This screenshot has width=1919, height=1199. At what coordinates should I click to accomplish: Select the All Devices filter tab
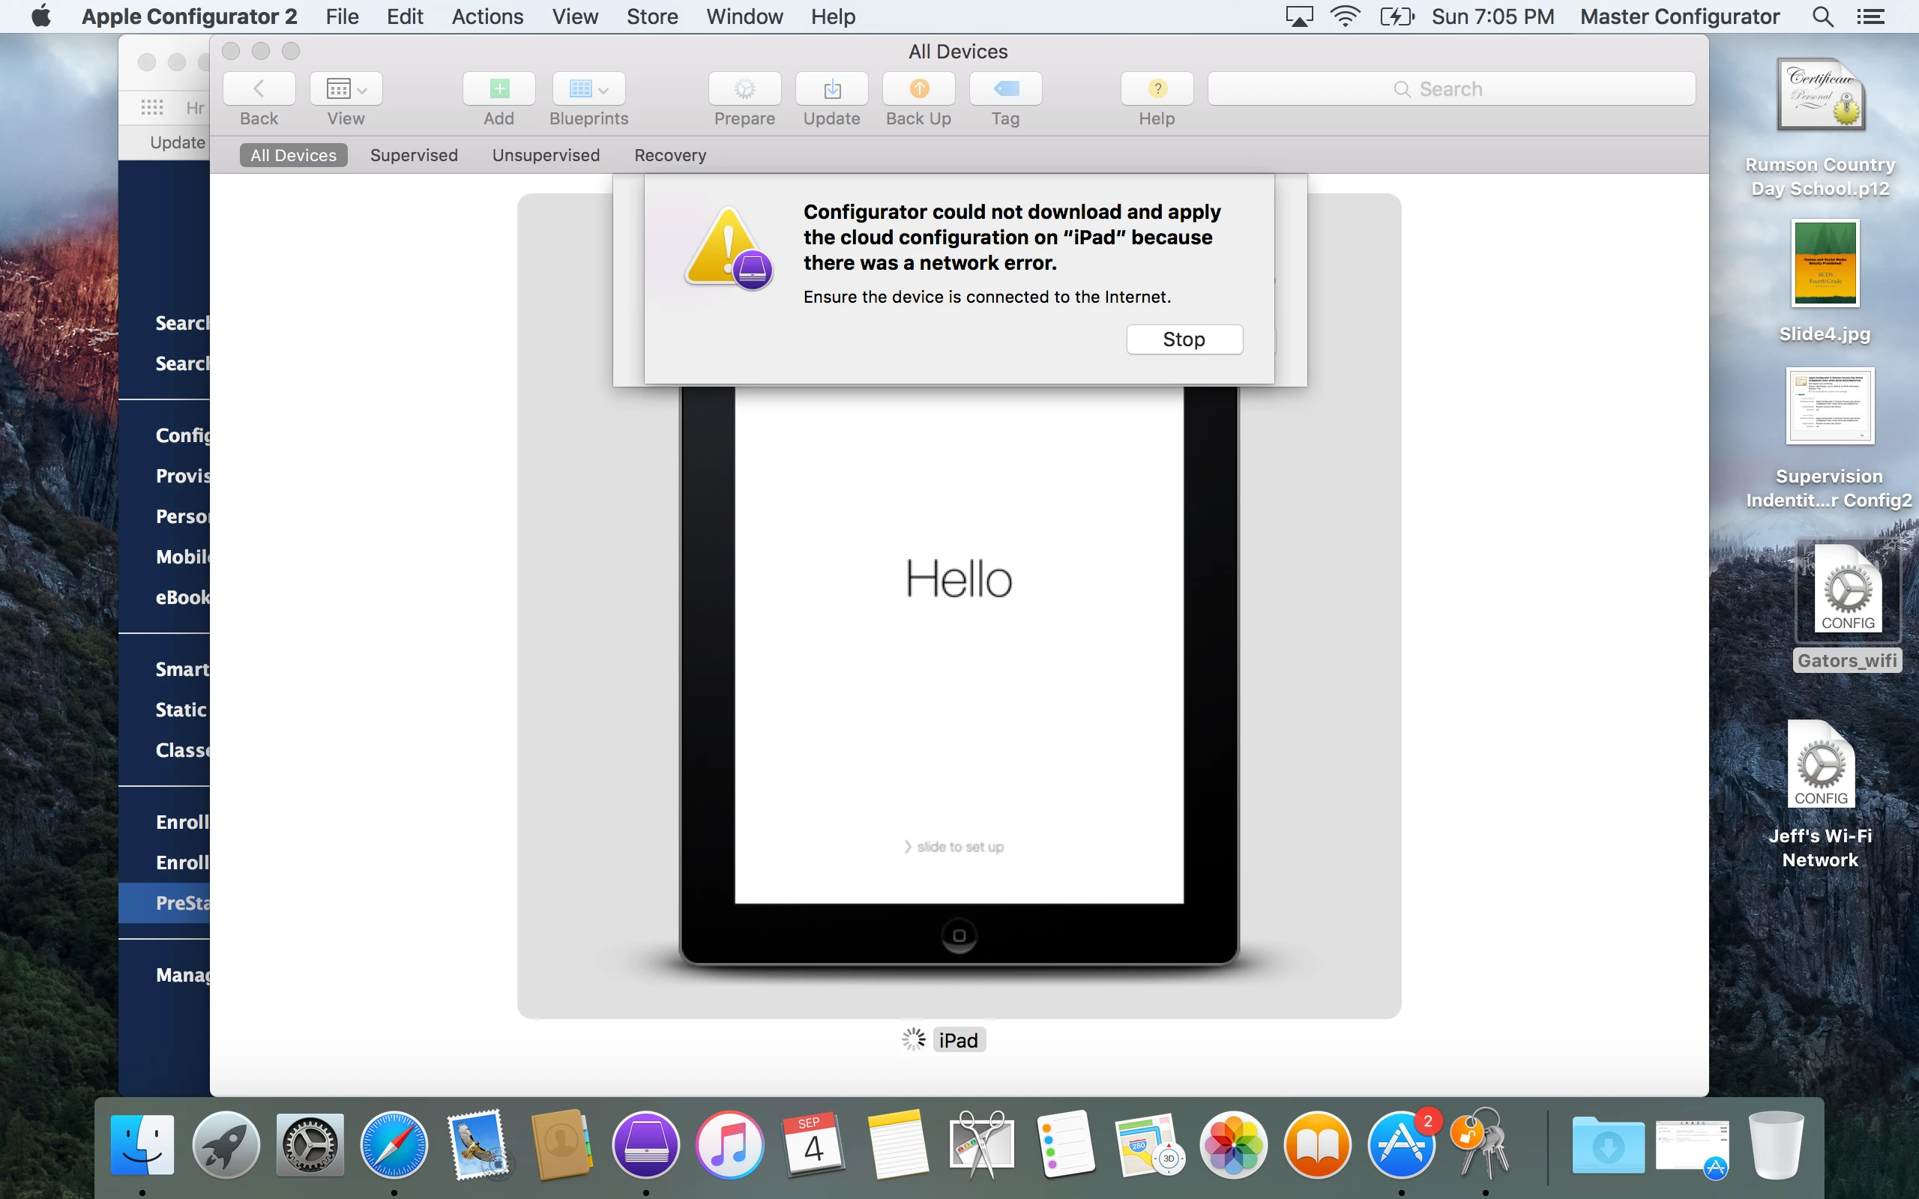(293, 154)
